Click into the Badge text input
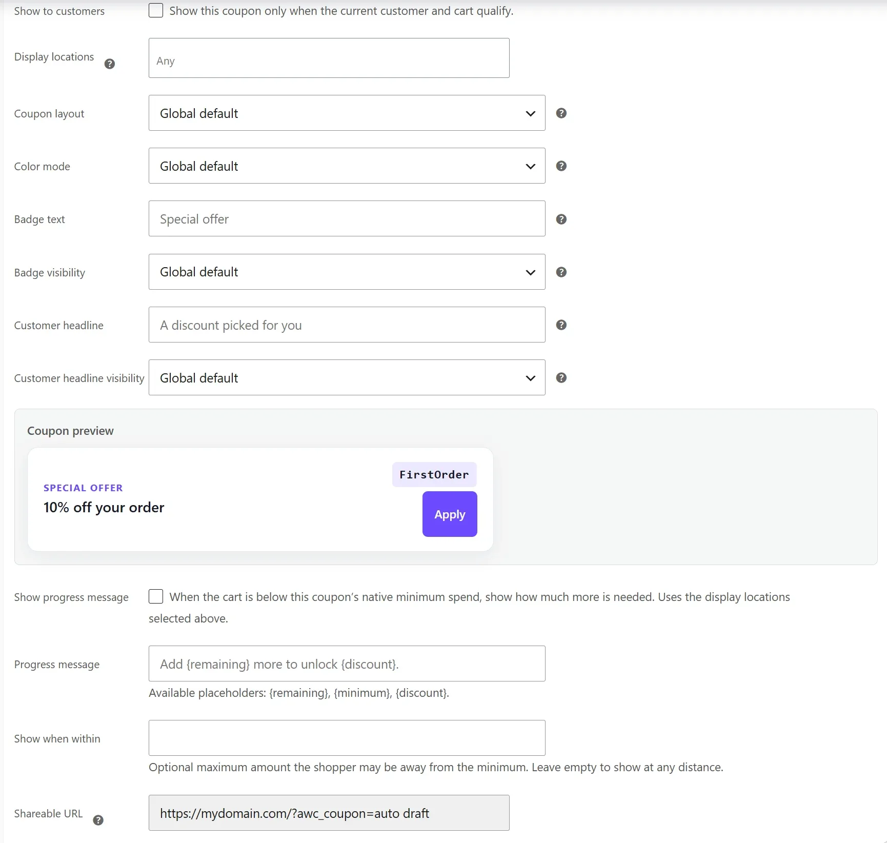Viewport: 887px width, 843px height. click(347, 218)
